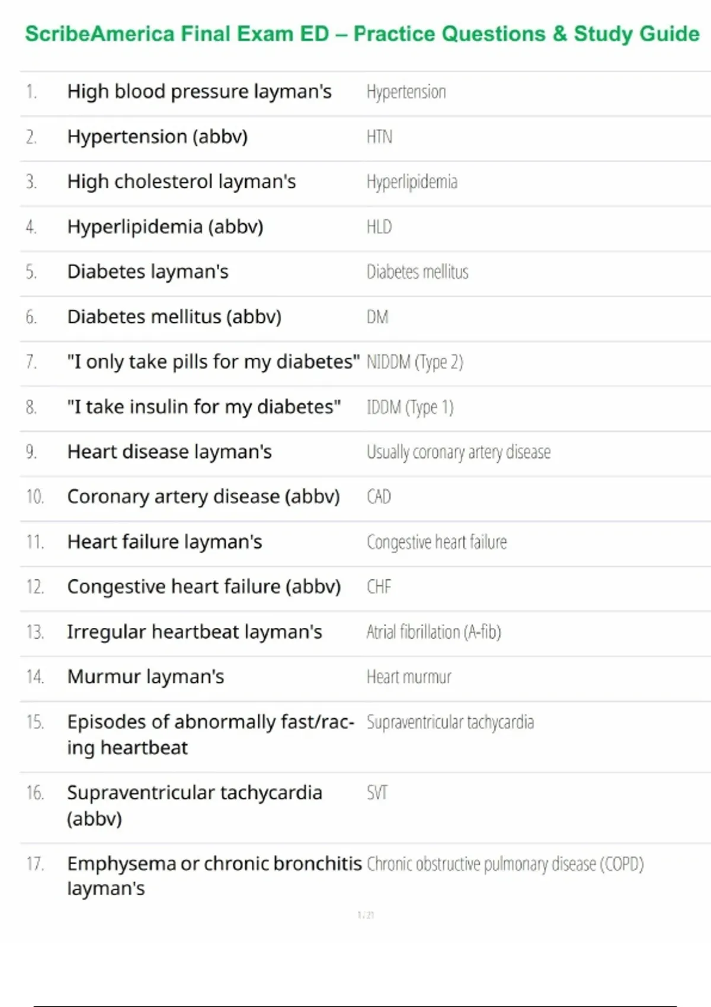This screenshot has height=1007, width=711.
Task: Click the "Atrial fibrillation (A-fib)" answer
Action: [434, 632]
